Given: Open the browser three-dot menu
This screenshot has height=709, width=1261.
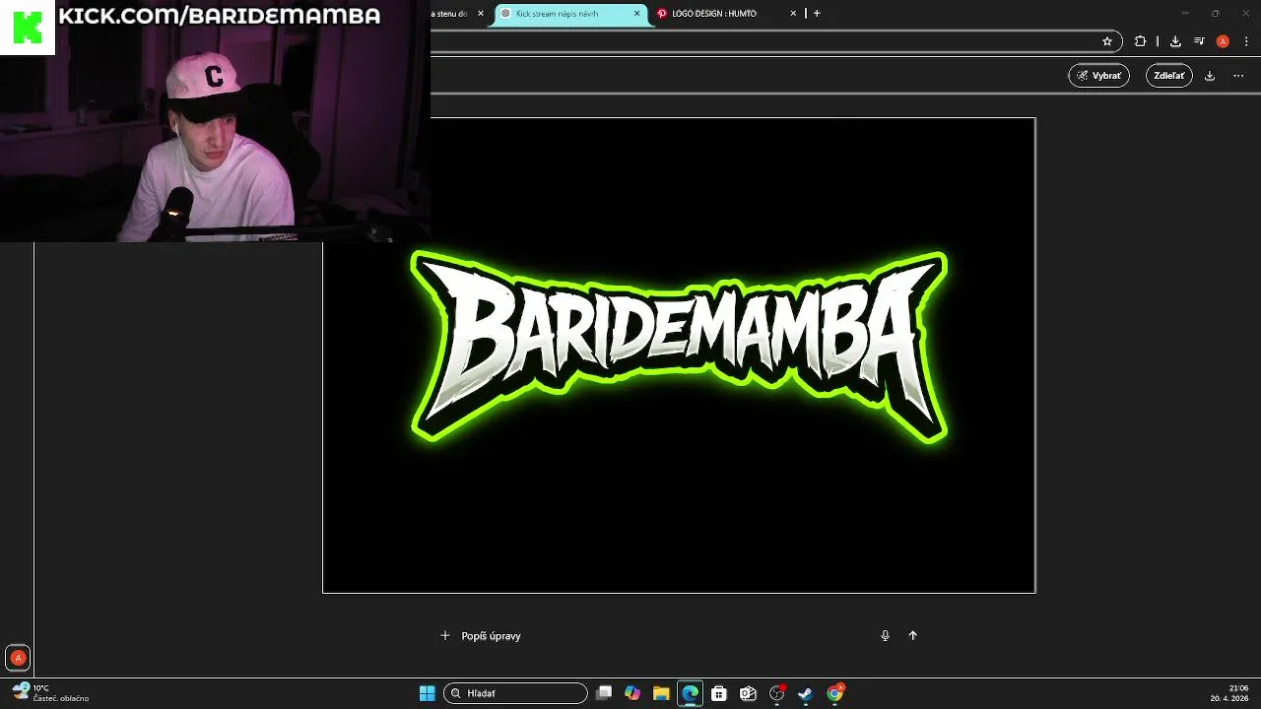Looking at the screenshot, I should [x=1246, y=41].
